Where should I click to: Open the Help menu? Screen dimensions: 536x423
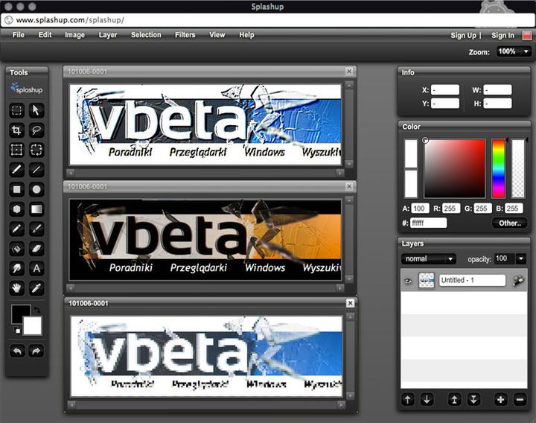coord(246,35)
